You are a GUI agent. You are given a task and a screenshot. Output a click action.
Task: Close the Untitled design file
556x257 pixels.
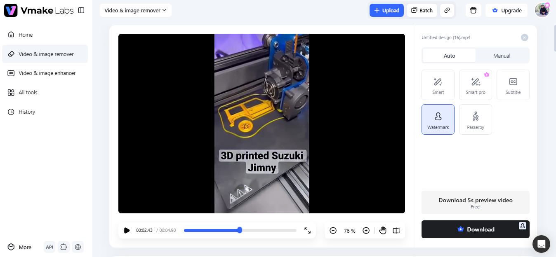pyautogui.click(x=525, y=37)
